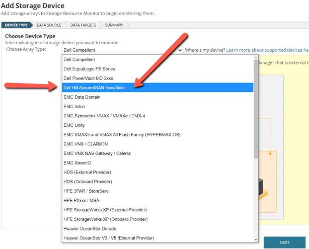This screenshot has height=249, width=309.
Task: Go to the SUMMARY step tab
Action: click(x=114, y=25)
